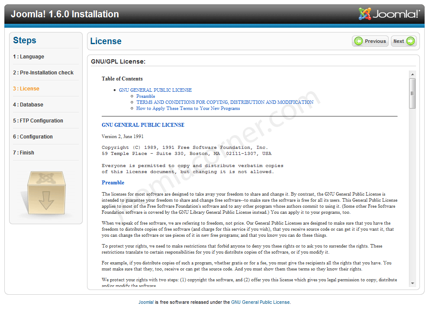Click the Steps sidebar heading

(25, 40)
